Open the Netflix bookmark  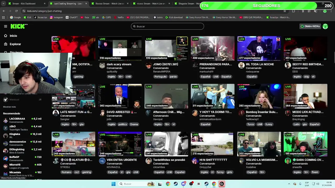pos(119,17)
